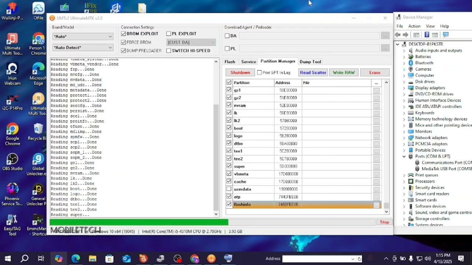472x265 pixels.
Task: Toggle FORCE BROM checkbox
Action: pos(124,42)
